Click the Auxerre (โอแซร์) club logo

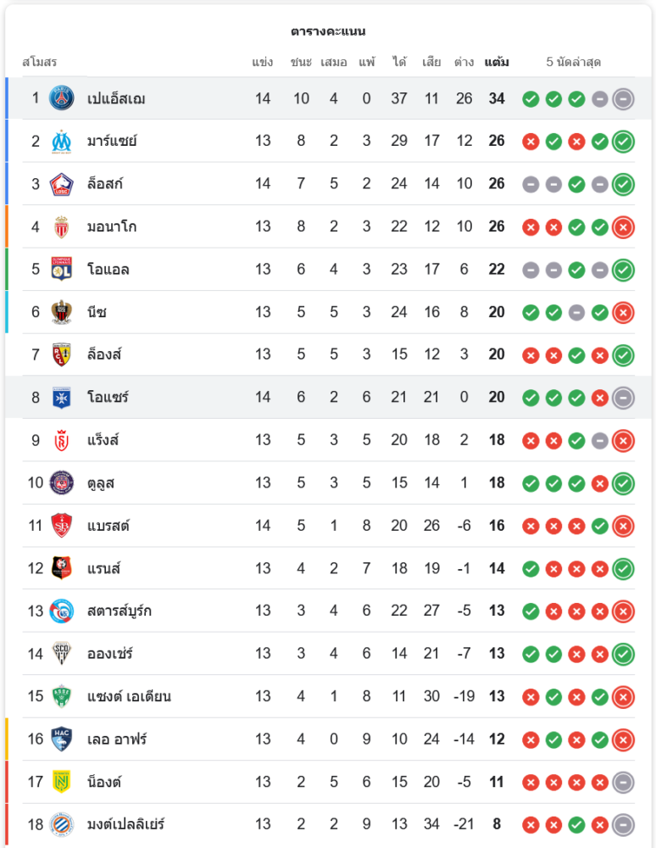(61, 397)
